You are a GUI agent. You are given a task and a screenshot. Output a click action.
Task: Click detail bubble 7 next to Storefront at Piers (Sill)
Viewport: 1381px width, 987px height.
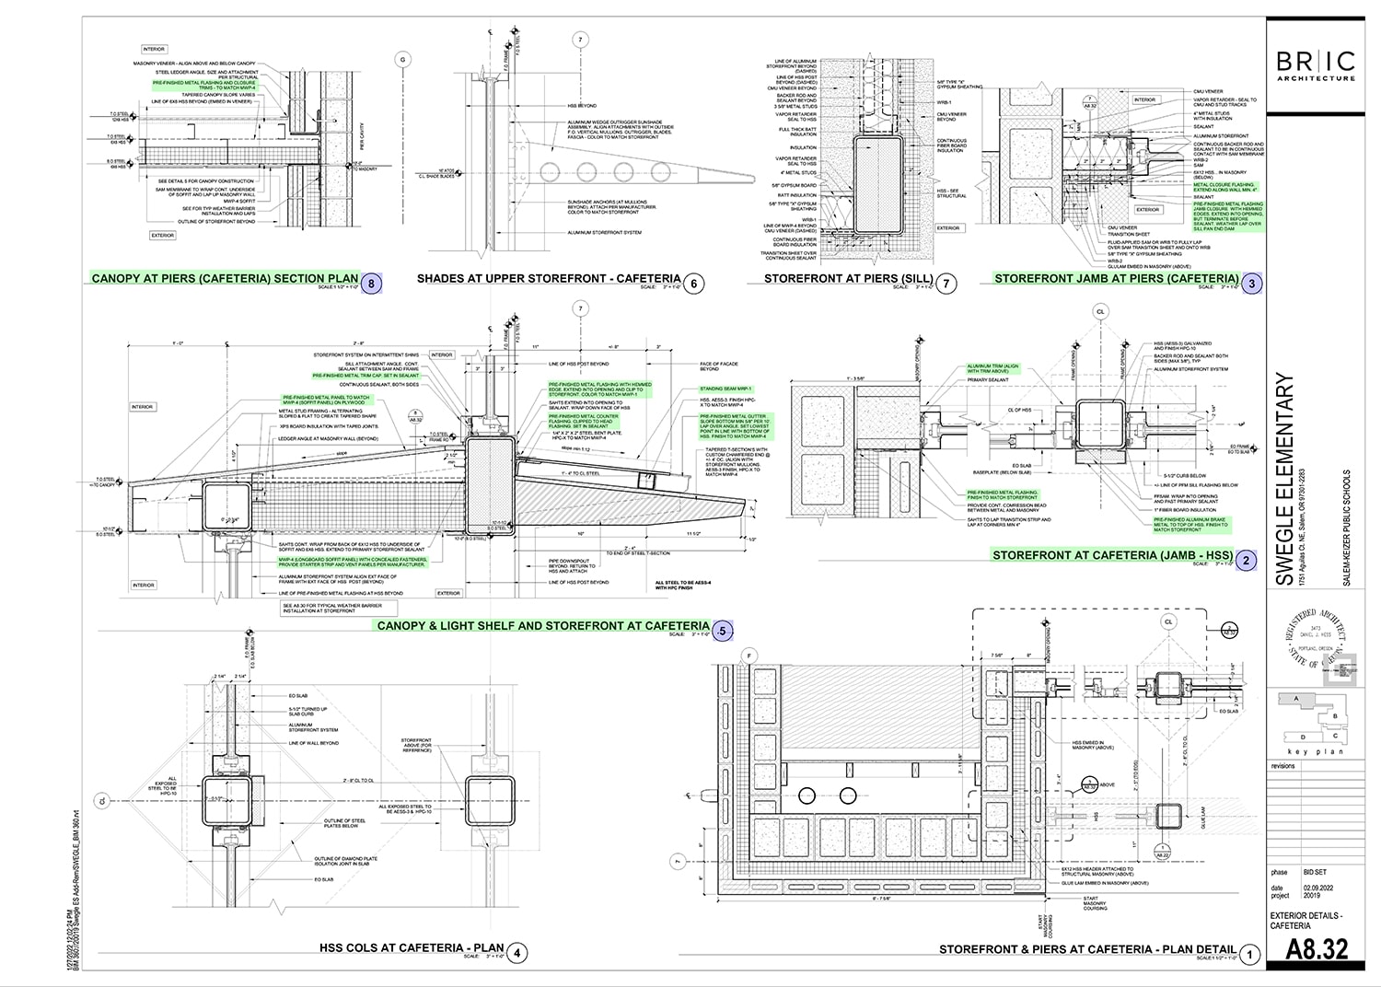(946, 283)
